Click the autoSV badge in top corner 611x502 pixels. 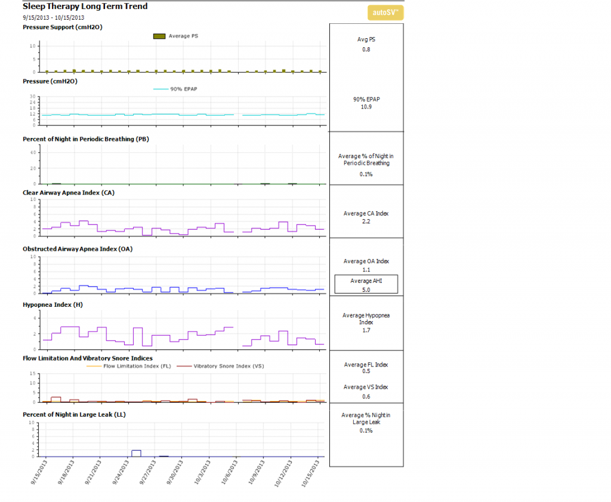click(x=385, y=12)
